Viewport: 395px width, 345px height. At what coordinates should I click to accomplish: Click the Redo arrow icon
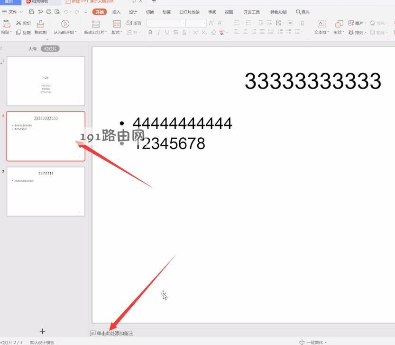[x=77, y=12]
